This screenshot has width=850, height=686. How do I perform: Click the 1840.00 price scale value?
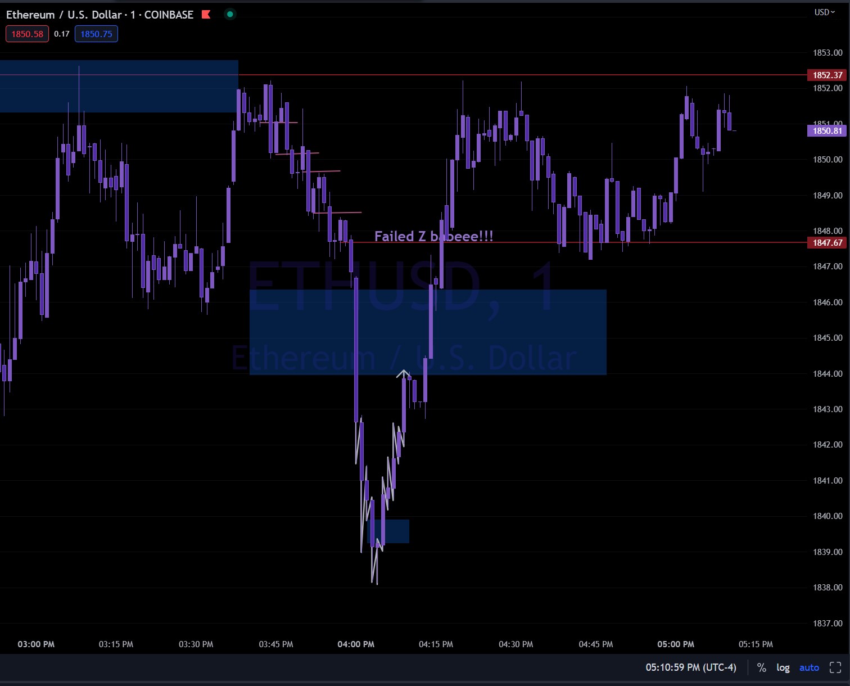[x=828, y=516]
